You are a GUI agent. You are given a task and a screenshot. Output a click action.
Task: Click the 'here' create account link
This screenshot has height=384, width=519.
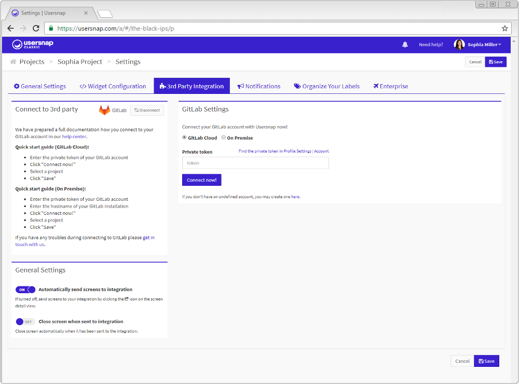tap(295, 197)
